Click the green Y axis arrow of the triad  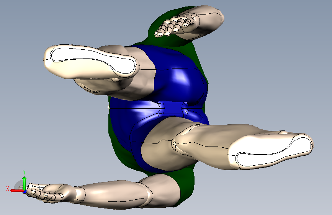(x=25, y=183)
